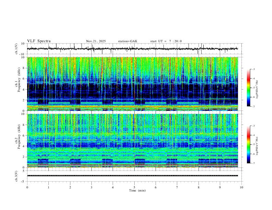Screen dimensions: 272x210
Task: Click the "-3" tick on the upper color bar
Action: coord(253,69)
